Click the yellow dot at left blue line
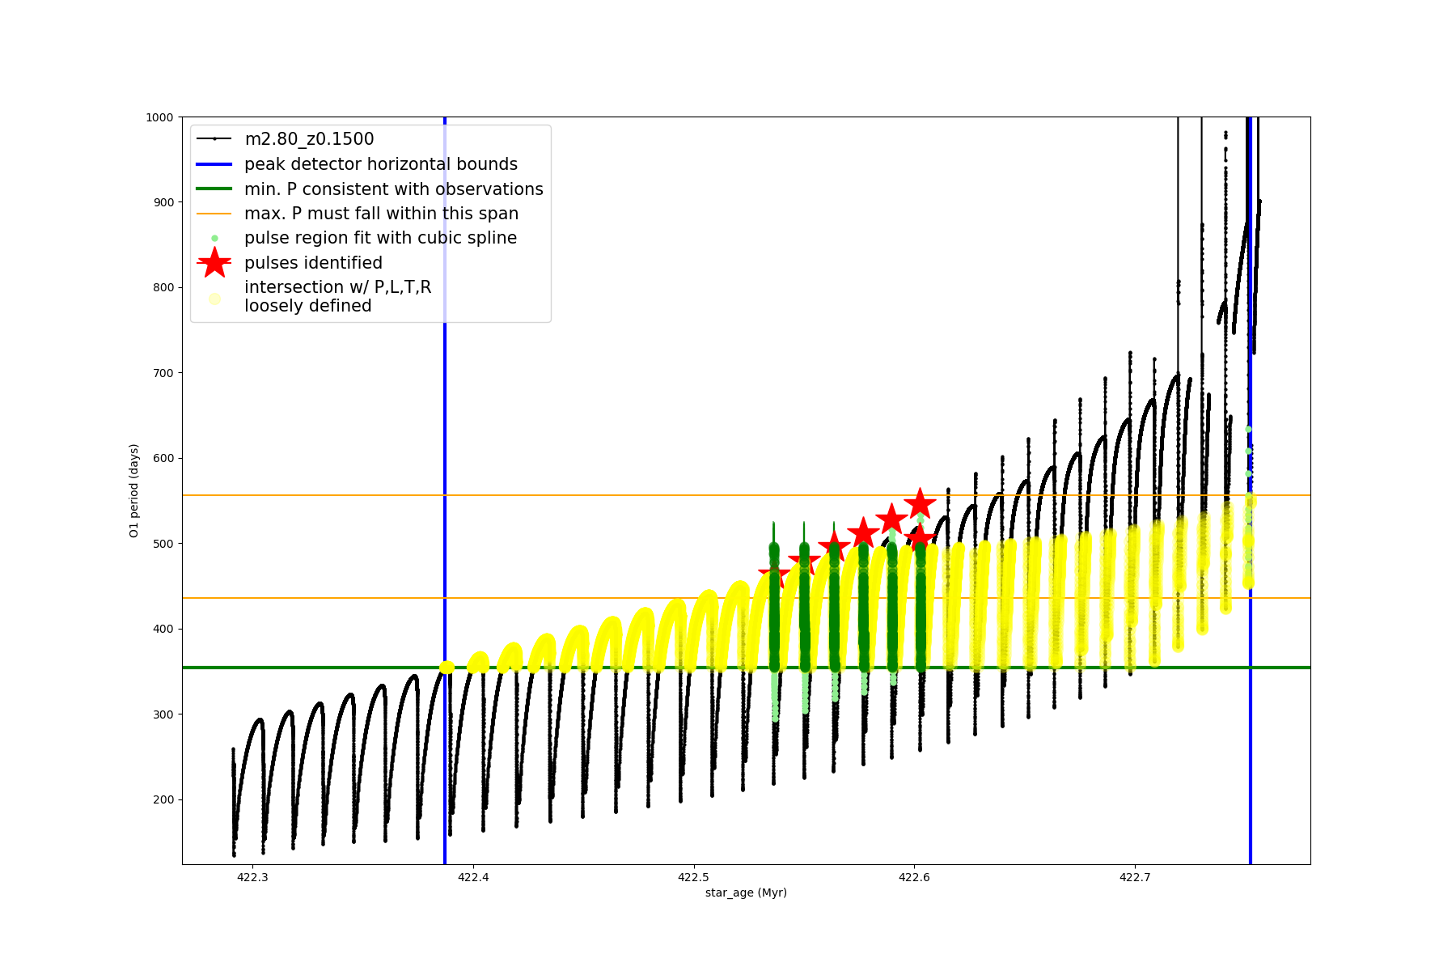The width and height of the screenshot is (1456, 971). (x=447, y=668)
